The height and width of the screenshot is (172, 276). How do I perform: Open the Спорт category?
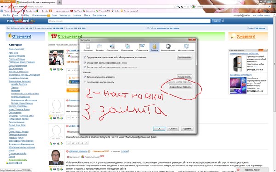(11, 128)
